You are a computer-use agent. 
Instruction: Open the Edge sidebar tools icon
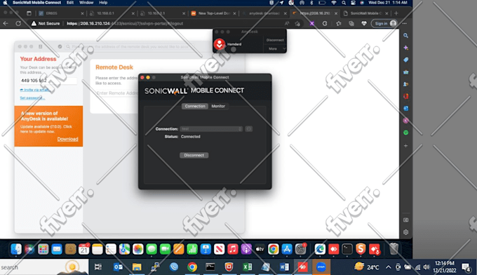coord(406,72)
